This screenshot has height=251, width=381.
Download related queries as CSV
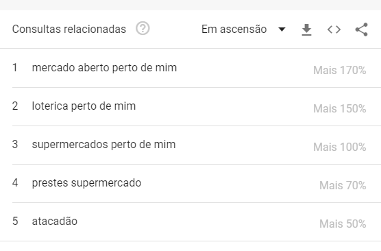(306, 29)
